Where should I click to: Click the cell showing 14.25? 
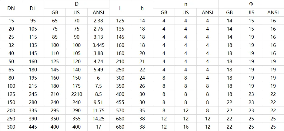pos(99,119)
